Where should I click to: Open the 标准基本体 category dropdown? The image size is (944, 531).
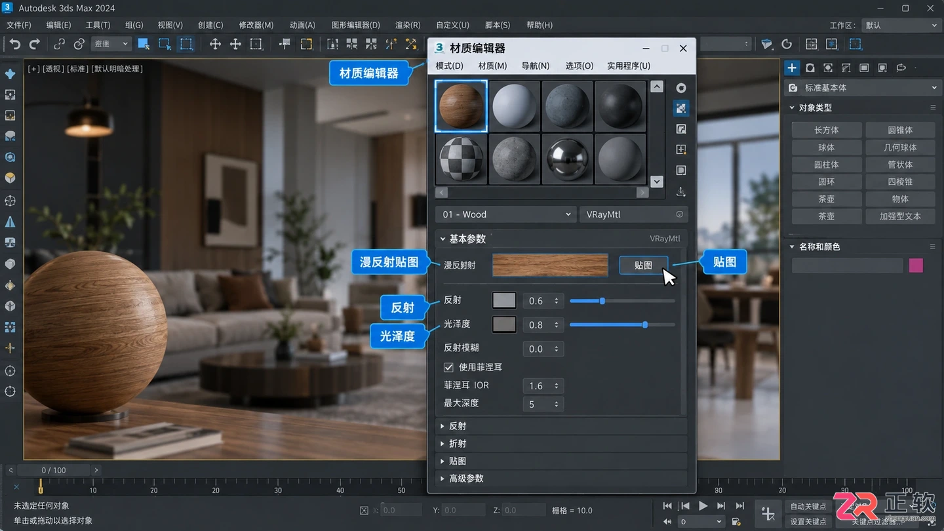click(x=863, y=88)
